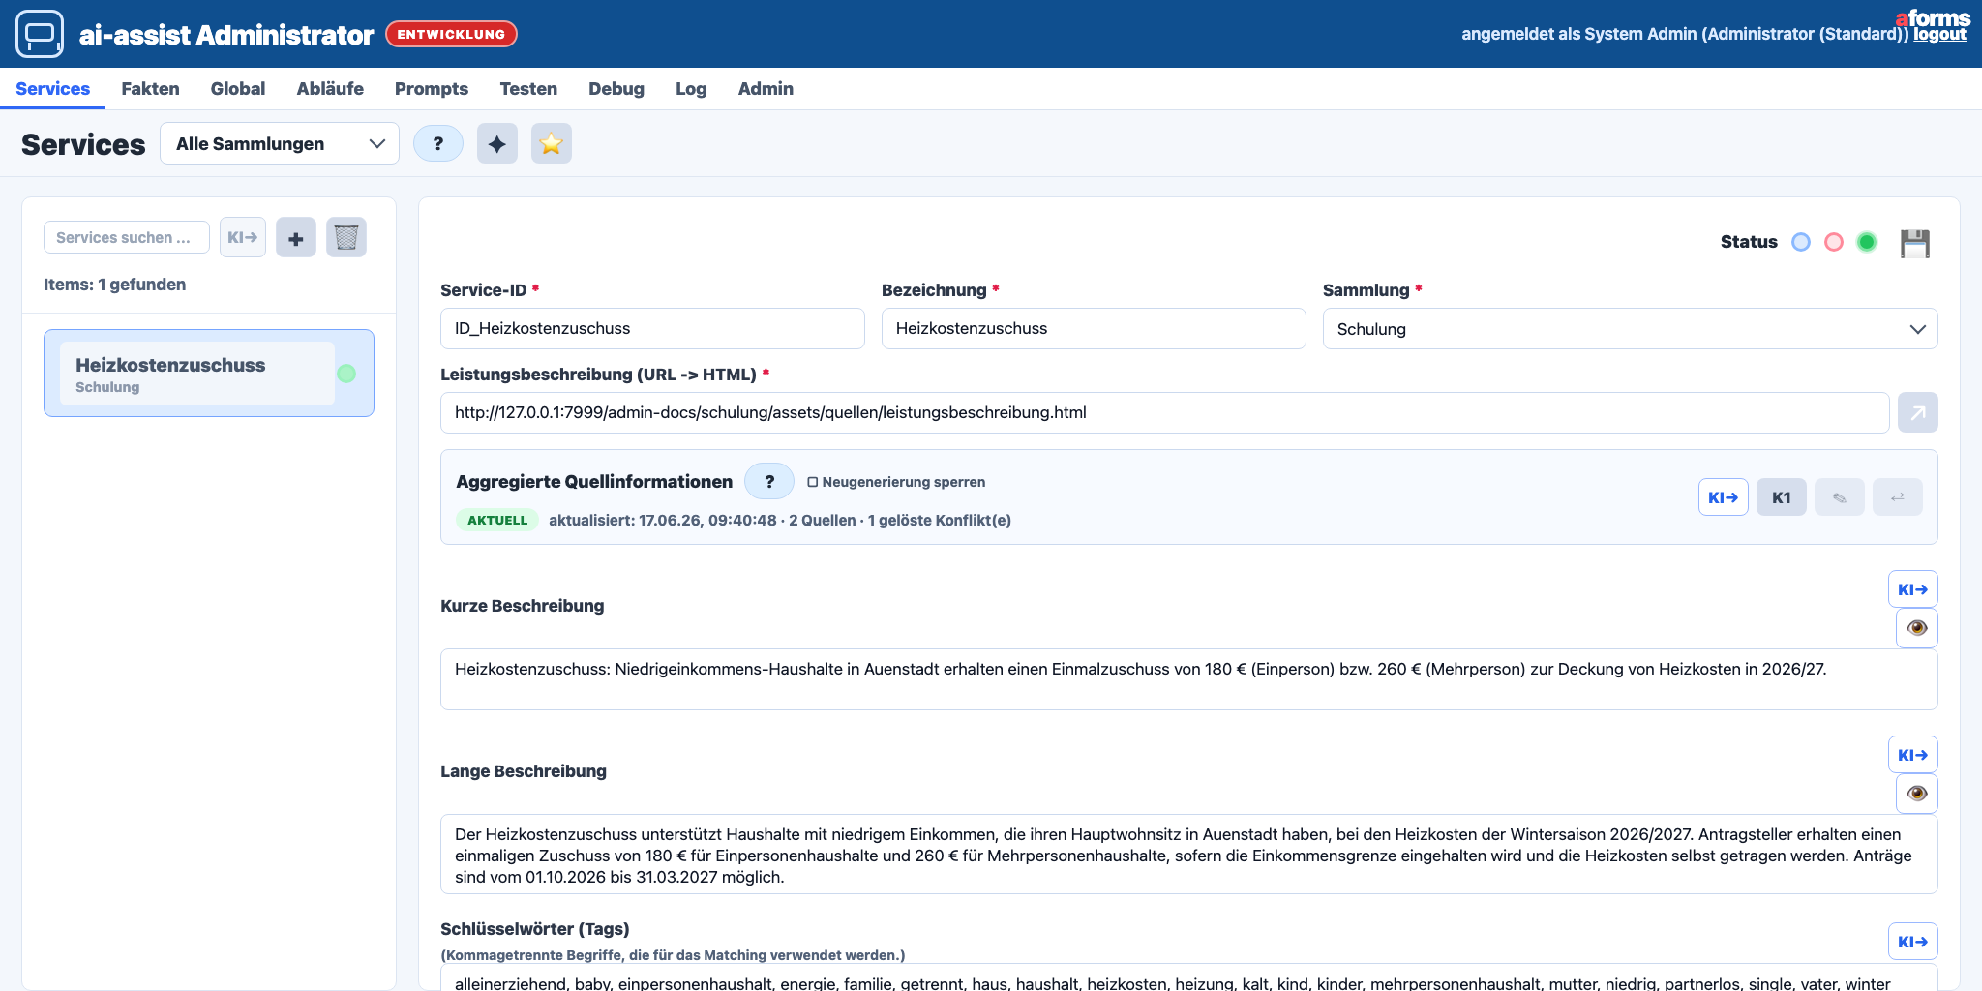Open the help question mark next to Alle Sammlungen
The height and width of the screenshot is (991, 1982).
(x=438, y=143)
